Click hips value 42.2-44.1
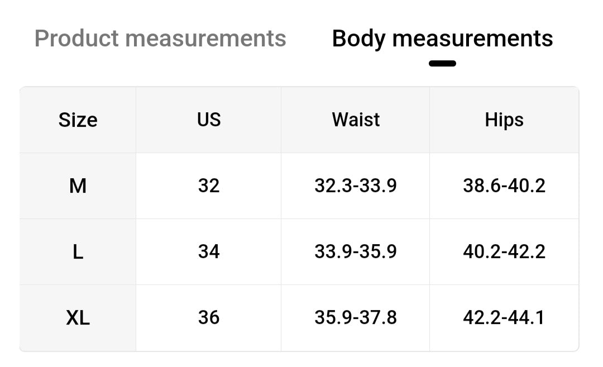603x367 pixels. click(x=504, y=318)
